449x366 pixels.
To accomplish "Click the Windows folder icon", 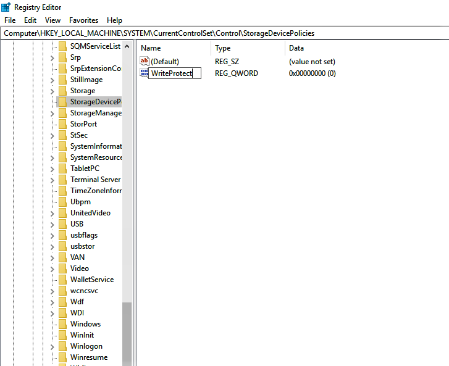I will pos(63,324).
